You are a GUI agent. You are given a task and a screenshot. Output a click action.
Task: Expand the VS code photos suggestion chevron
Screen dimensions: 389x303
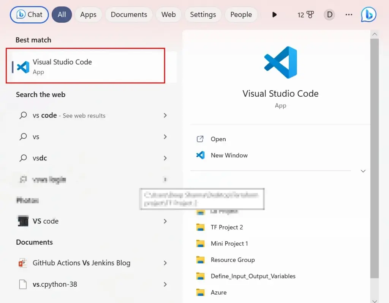click(165, 221)
